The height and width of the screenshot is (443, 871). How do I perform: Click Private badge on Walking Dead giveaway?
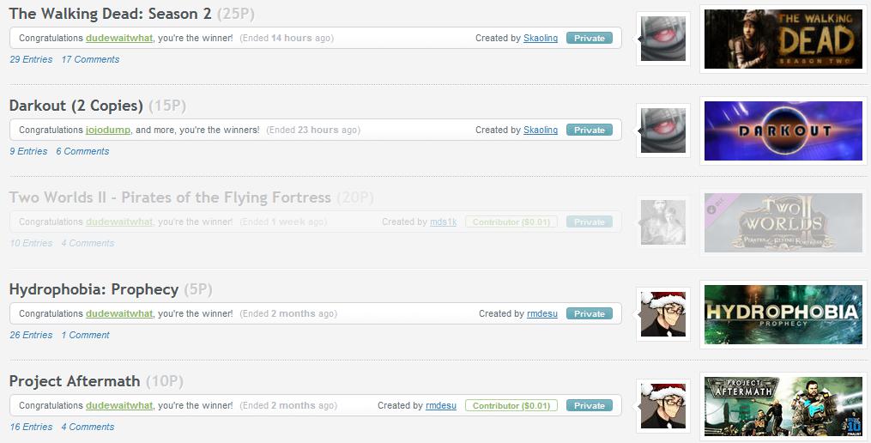click(590, 39)
